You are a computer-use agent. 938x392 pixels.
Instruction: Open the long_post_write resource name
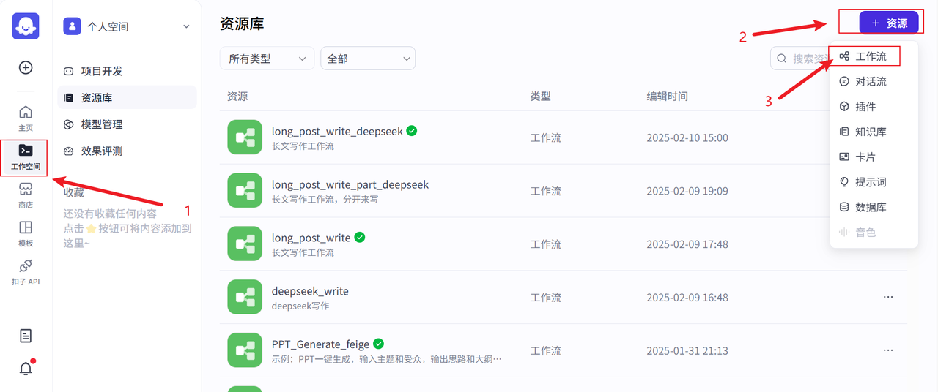pos(311,238)
